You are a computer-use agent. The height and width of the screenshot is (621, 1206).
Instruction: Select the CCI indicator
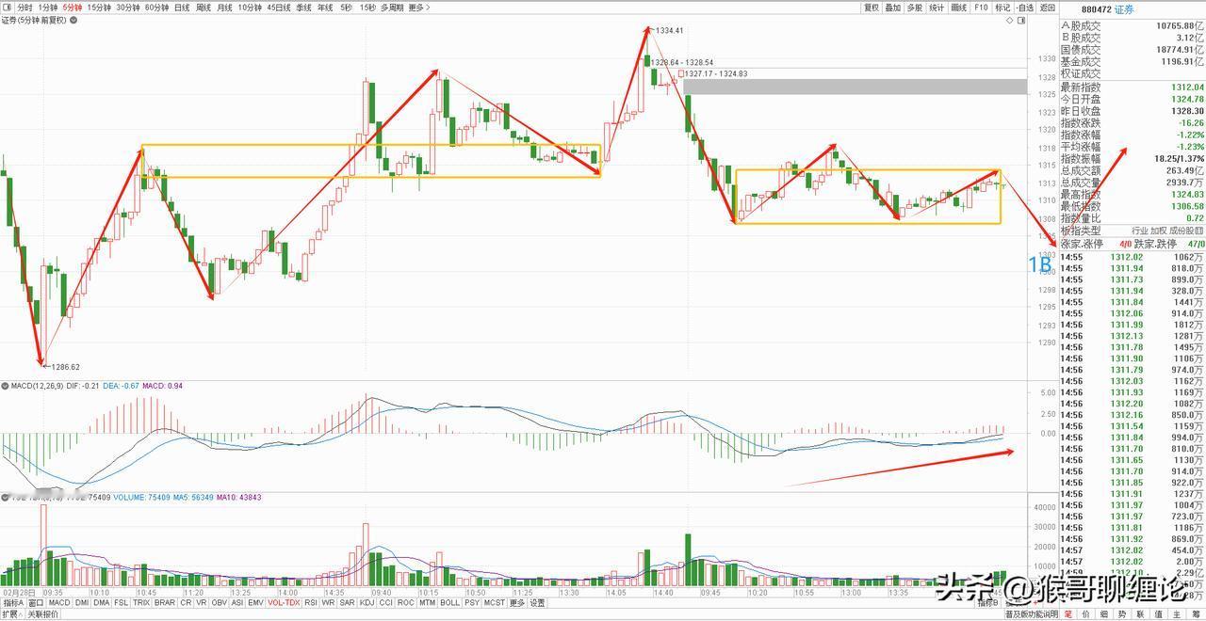coord(385,602)
